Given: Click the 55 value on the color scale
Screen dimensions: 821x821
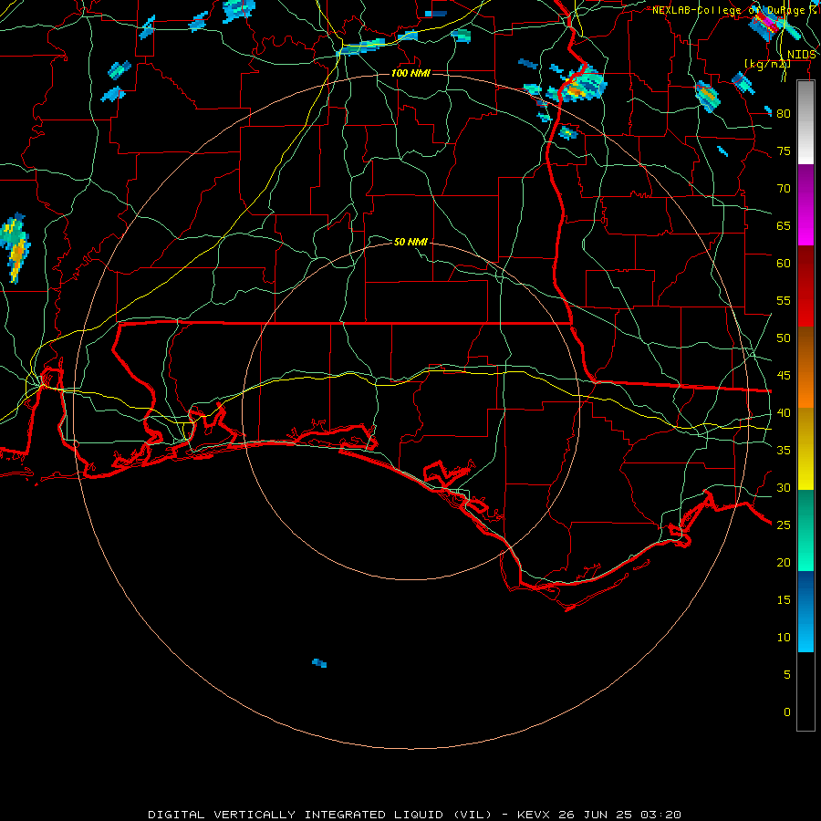Looking at the screenshot, I should [784, 300].
